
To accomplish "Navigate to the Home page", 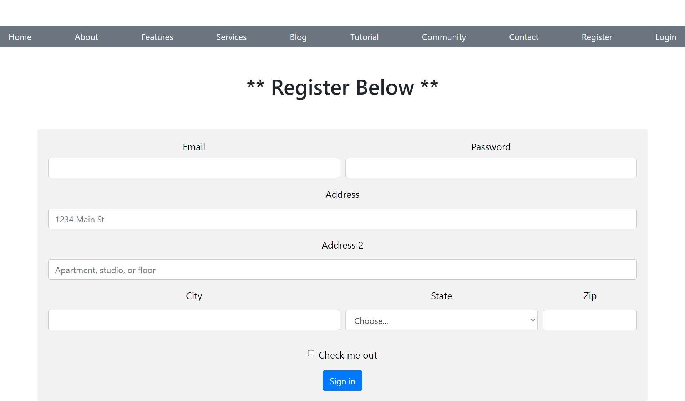I will click(20, 37).
